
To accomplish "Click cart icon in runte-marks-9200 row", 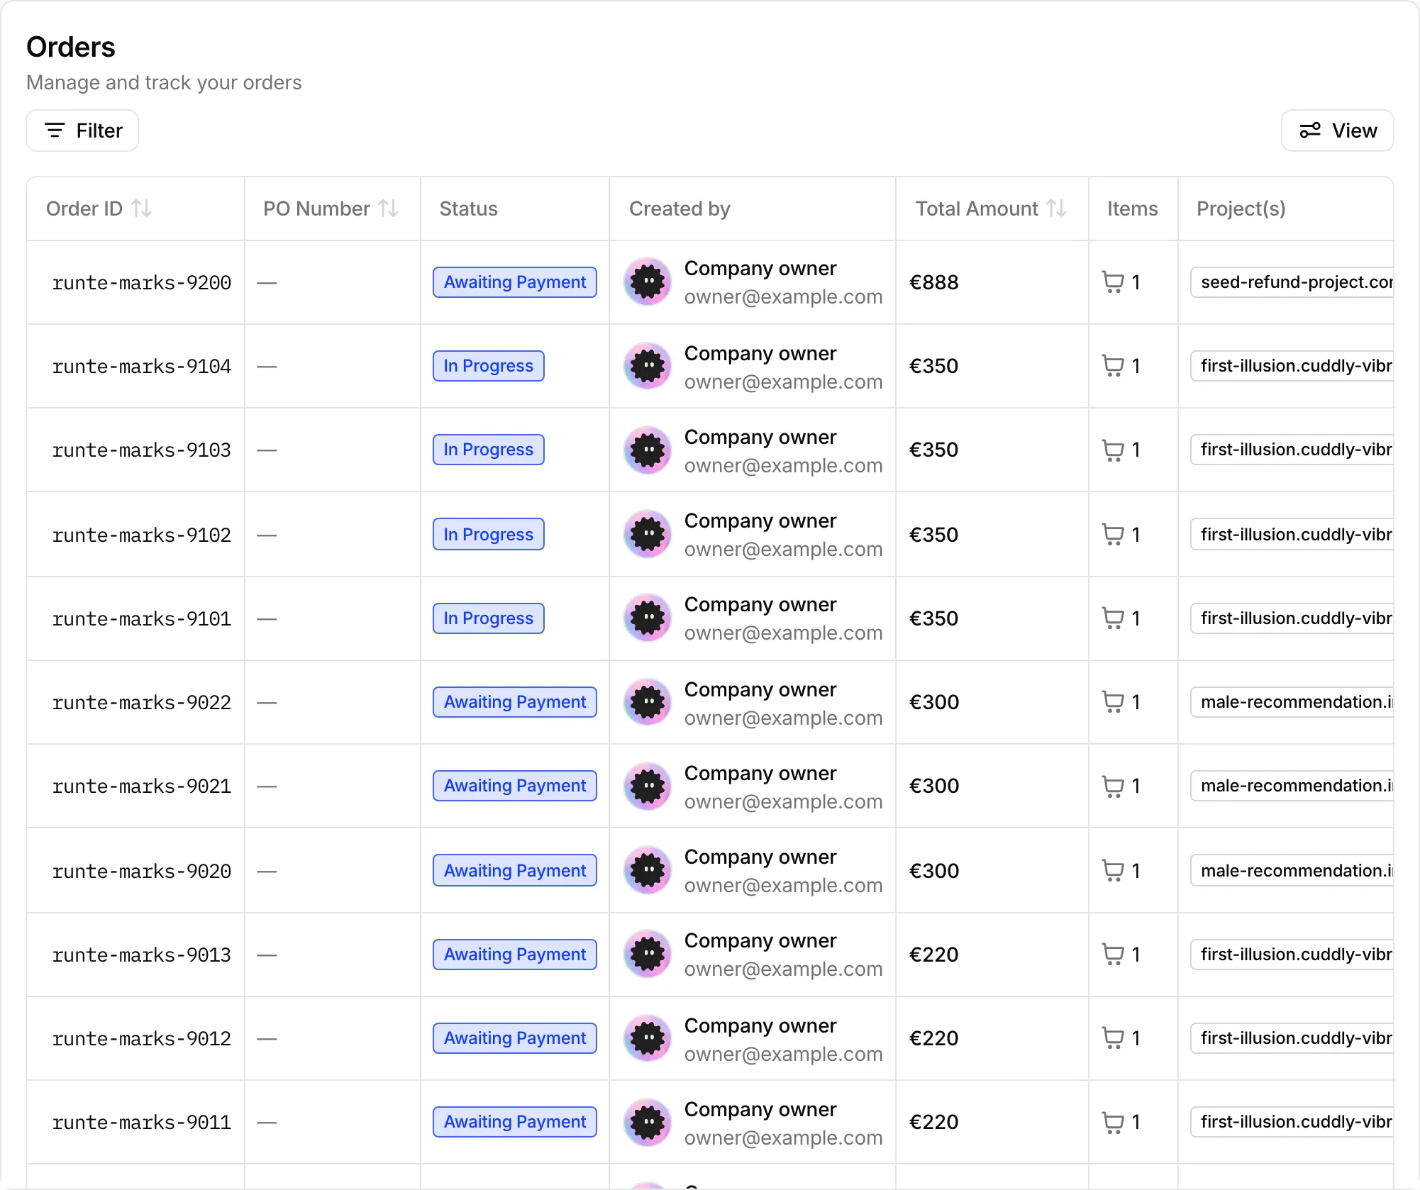I will coord(1113,282).
